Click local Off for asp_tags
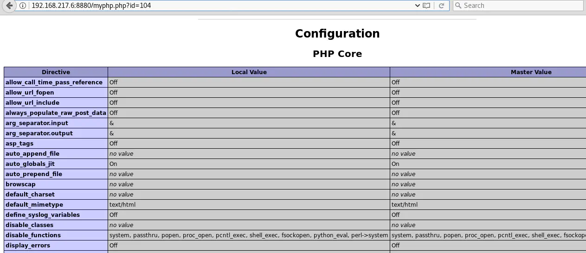Screen dimensions: 586x253 tap(113, 143)
